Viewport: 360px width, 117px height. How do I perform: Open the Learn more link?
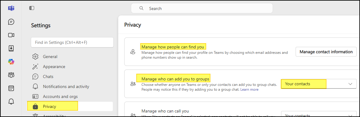pos(249,89)
